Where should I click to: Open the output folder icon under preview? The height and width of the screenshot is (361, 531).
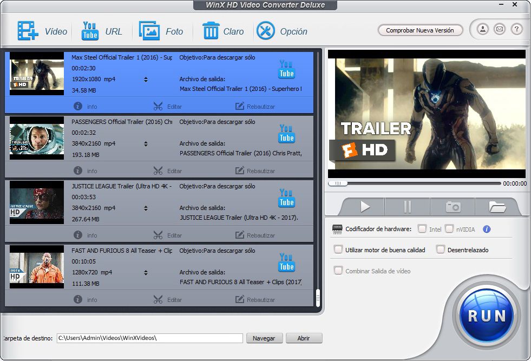coord(496,207)
